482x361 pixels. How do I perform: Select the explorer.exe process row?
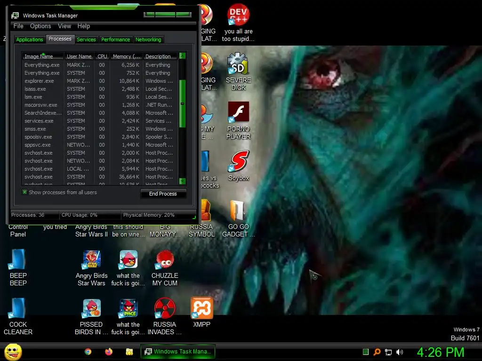(x=100, y=81)
